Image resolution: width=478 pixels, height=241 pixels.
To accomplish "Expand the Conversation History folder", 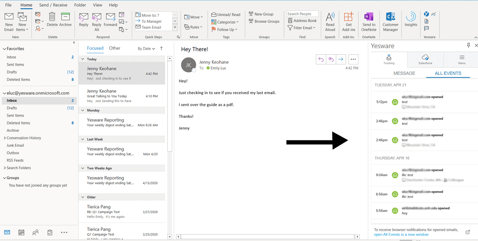I will (4, 138).
